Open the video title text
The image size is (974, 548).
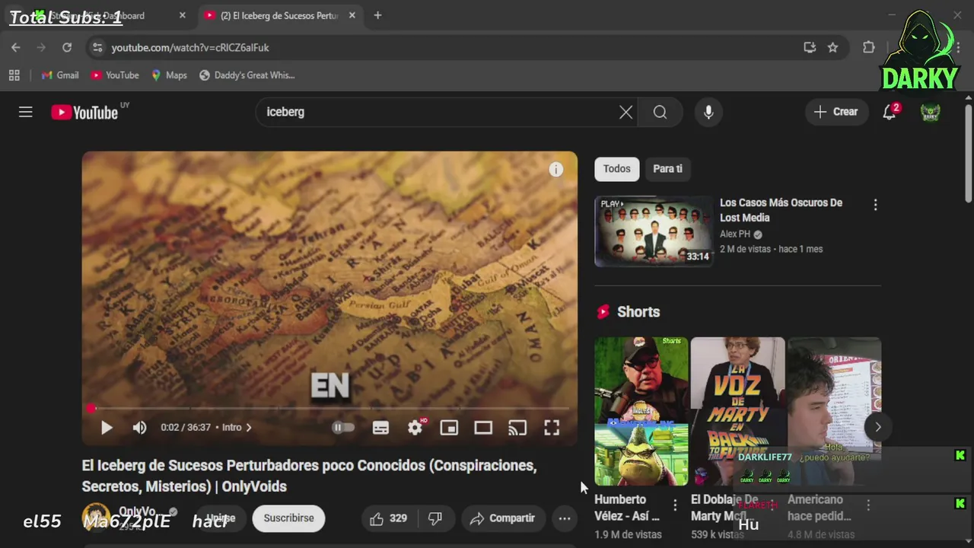[309, 476]
